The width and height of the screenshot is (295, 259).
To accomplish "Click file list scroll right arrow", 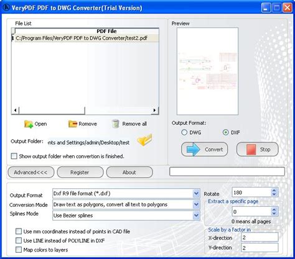I will pos(155,110).
